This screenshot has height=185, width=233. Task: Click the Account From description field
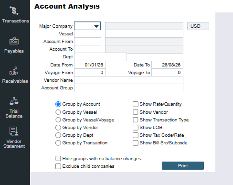(x=144, y=42)
